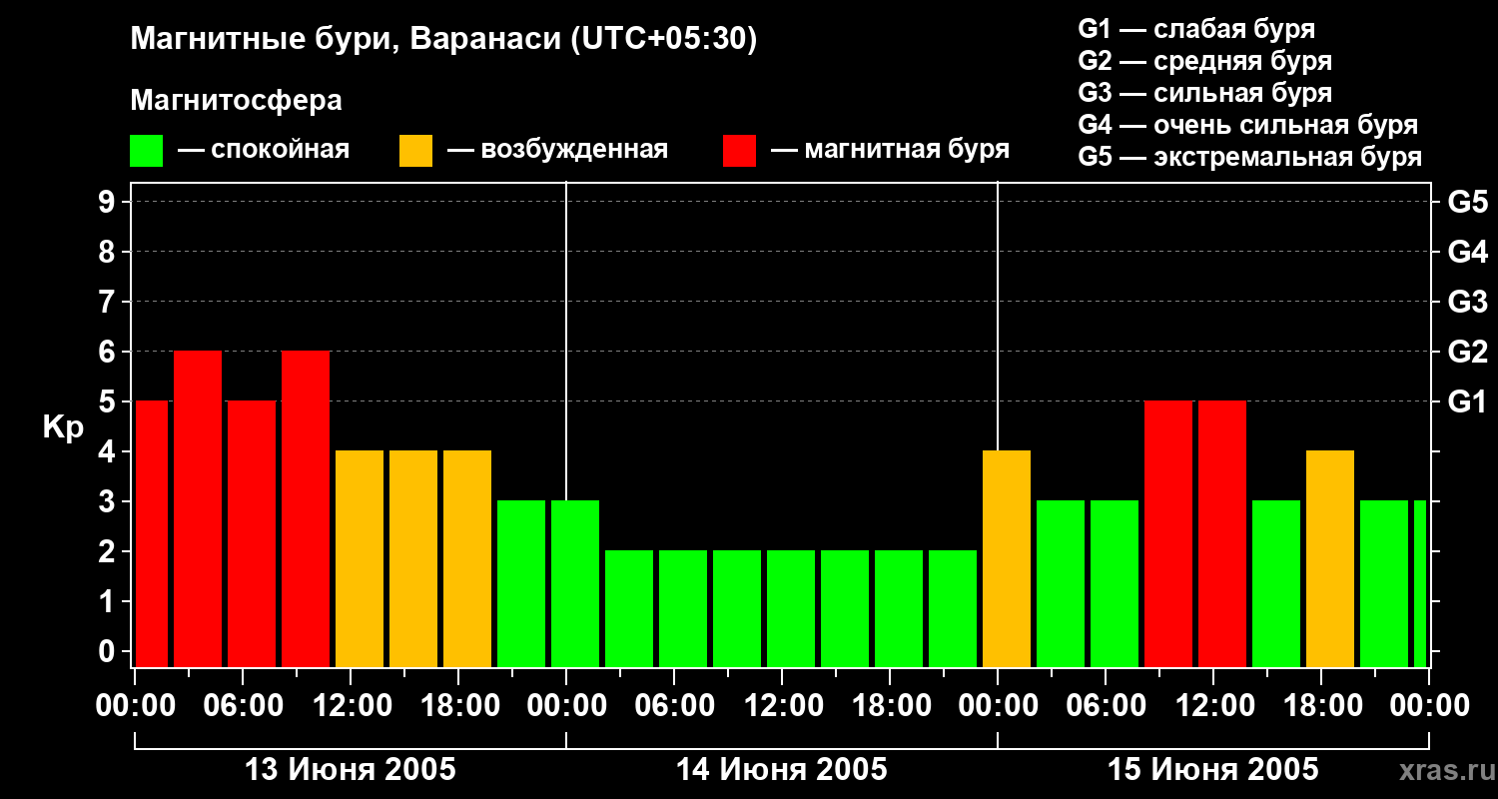The height and width of the screenshot is (799, 1498).
Task: Click the 'Kp' axis label
Action: [62, 427]
